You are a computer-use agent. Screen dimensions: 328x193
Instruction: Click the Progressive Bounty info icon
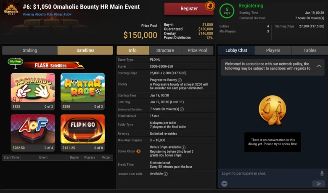[x=180, y=80]
